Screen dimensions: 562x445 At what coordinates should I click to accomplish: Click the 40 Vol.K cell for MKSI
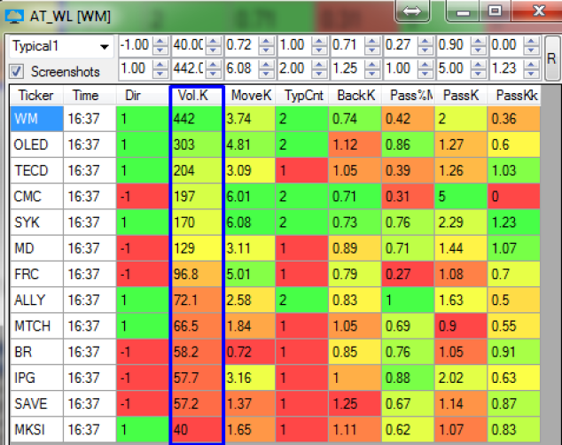tap(197, 430)
